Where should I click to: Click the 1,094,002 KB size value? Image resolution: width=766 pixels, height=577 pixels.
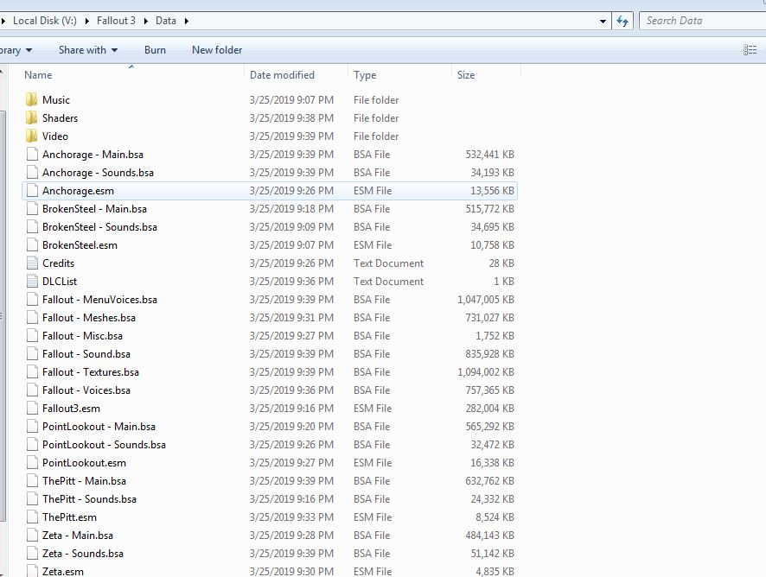tap(486, 372)
